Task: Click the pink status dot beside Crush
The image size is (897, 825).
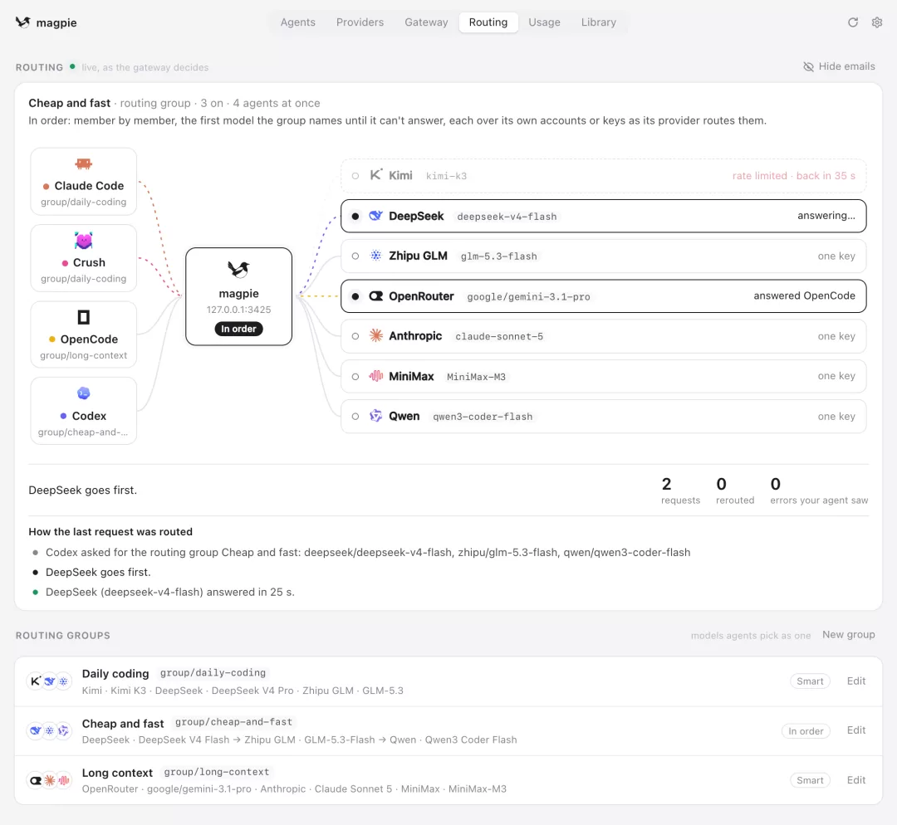Action: [x=65, y=263]
